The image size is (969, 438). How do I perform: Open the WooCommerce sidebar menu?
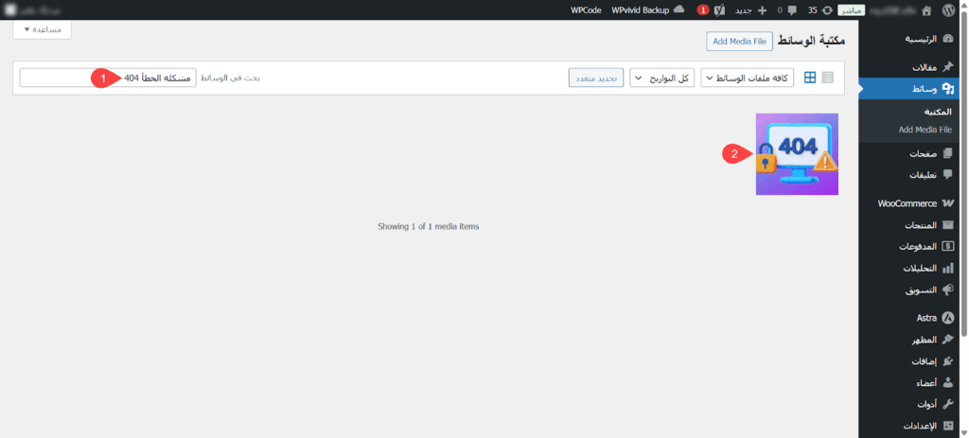[x=914, y=203]
